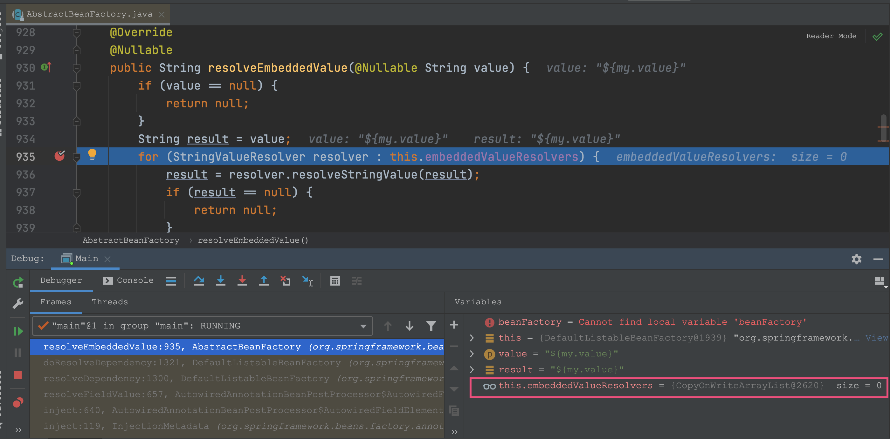Collapse the if block fold at line 931
890x439 pixels.
(x=77, y=86)
